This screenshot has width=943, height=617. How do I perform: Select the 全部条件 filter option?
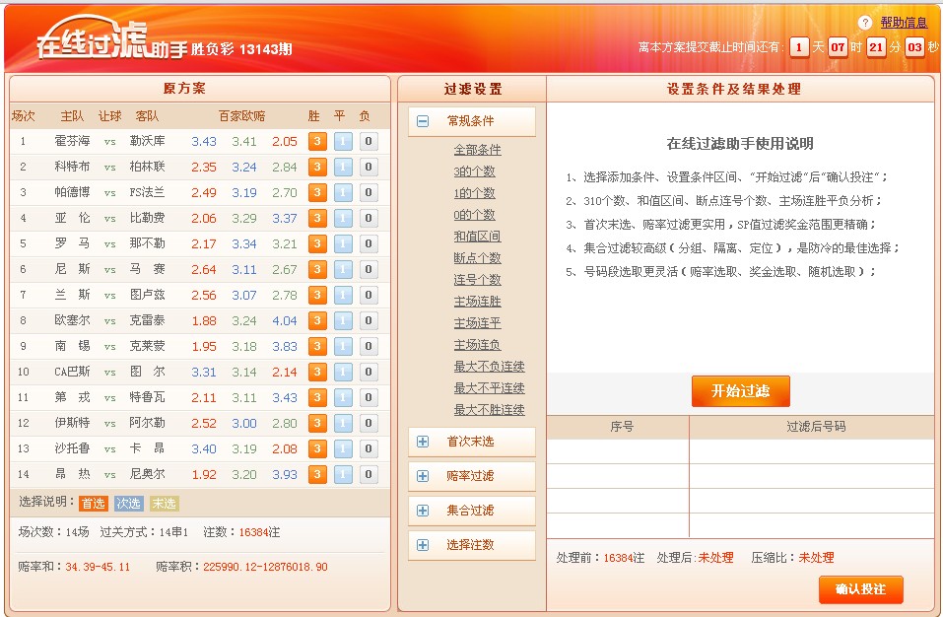tap(477, 150)
